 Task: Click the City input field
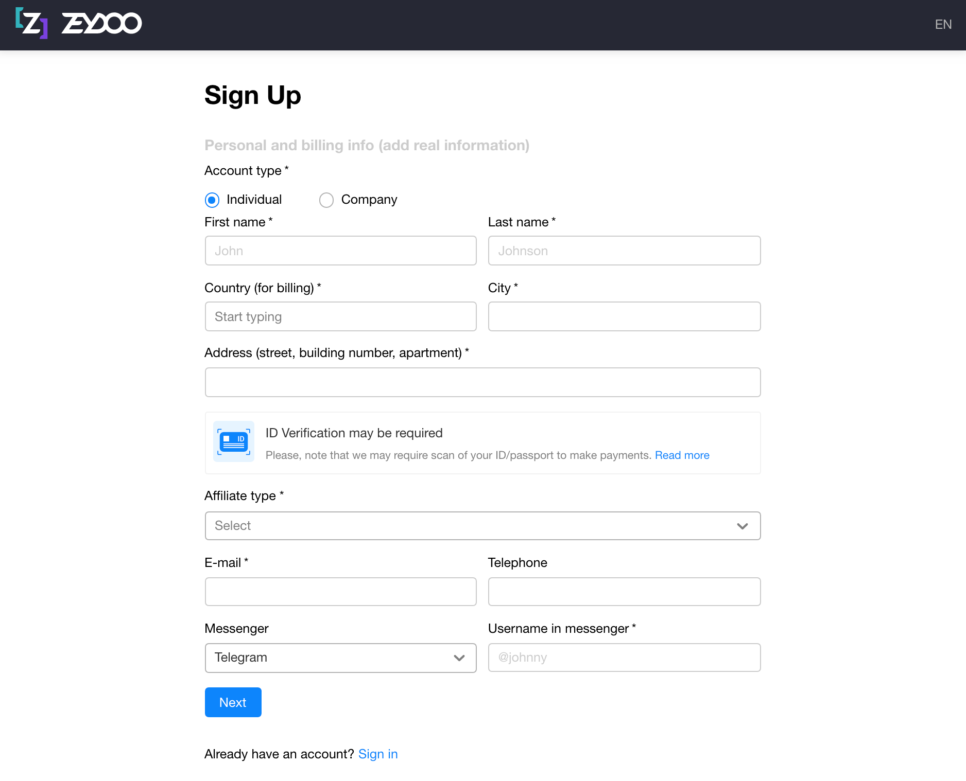pos(624,316)
